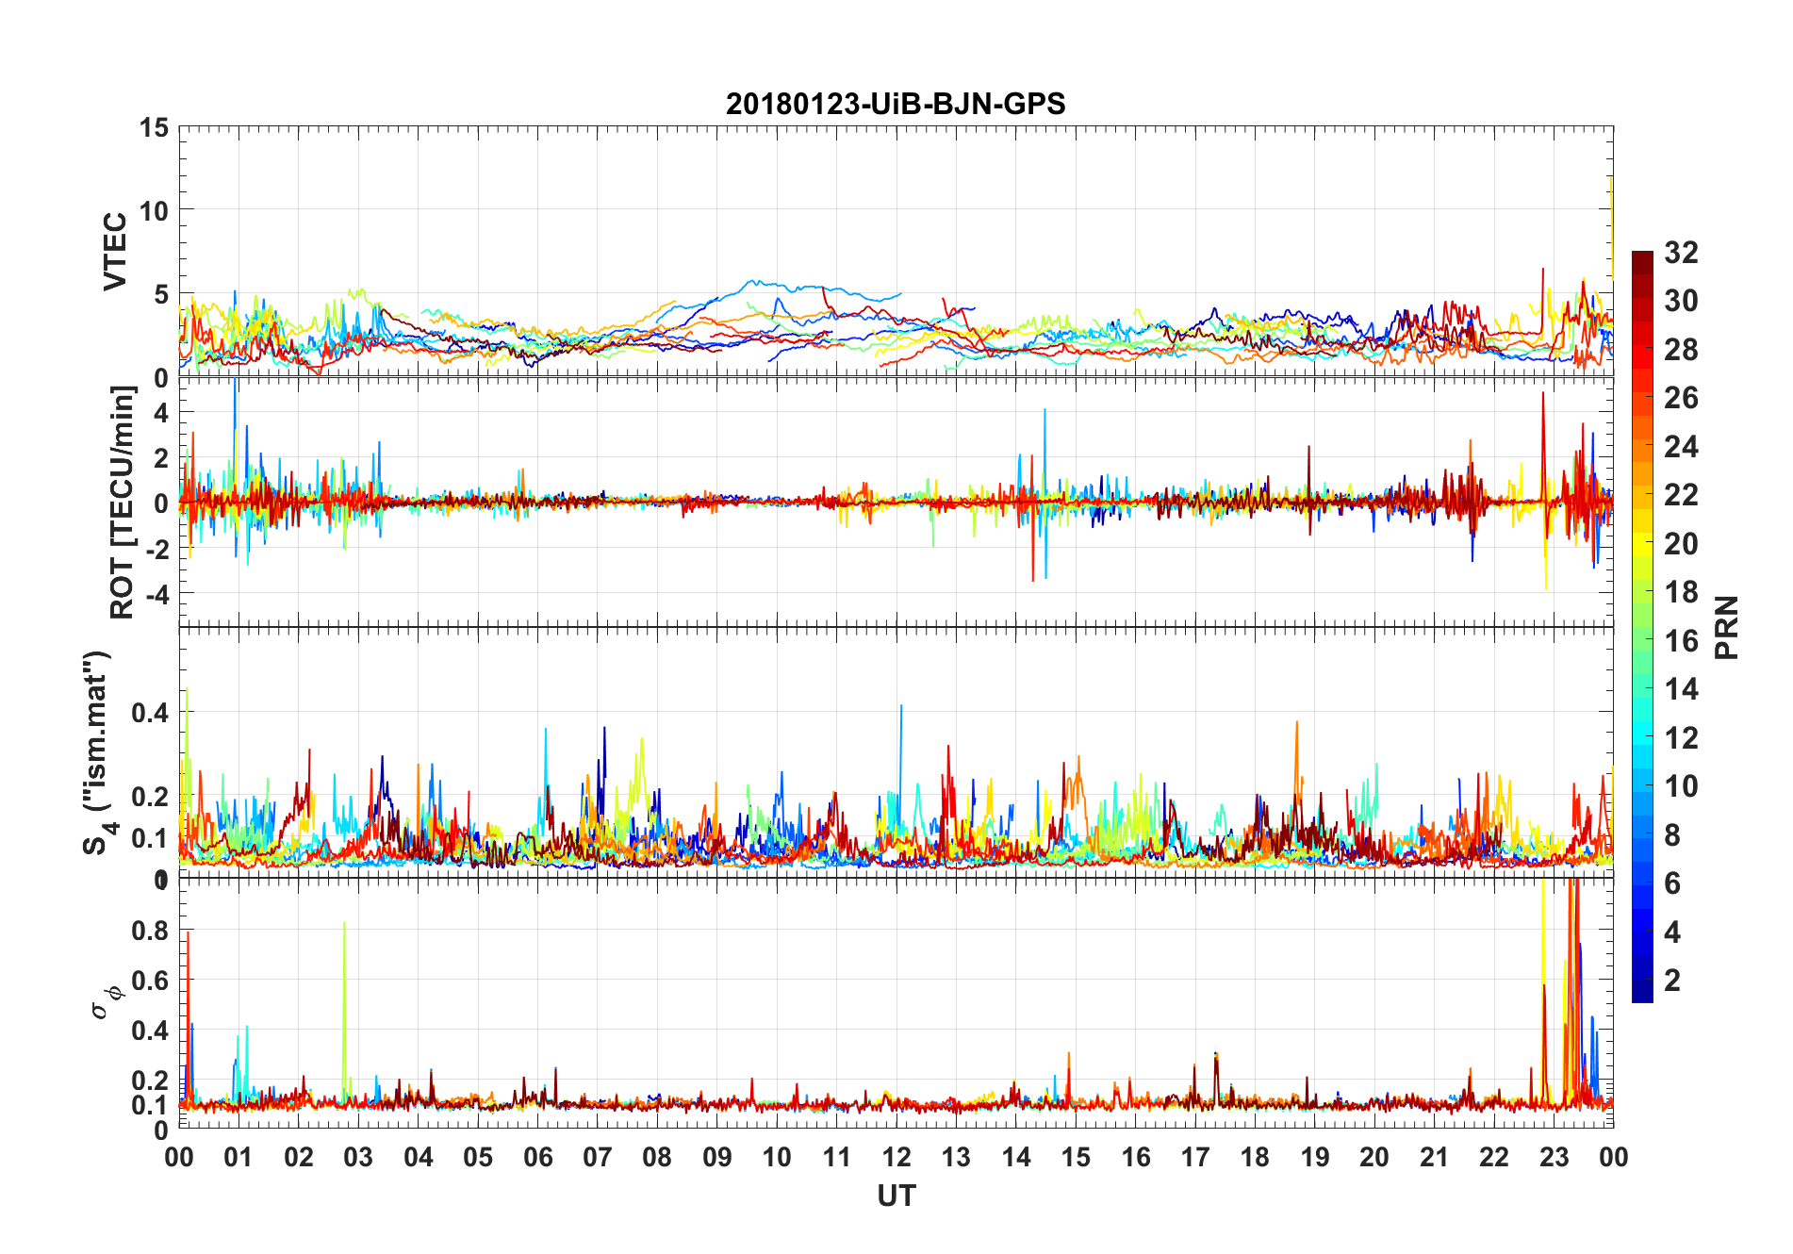Select x-axis hour tick label 15
The image size is (1793, 1254).
[1076, 1157]
